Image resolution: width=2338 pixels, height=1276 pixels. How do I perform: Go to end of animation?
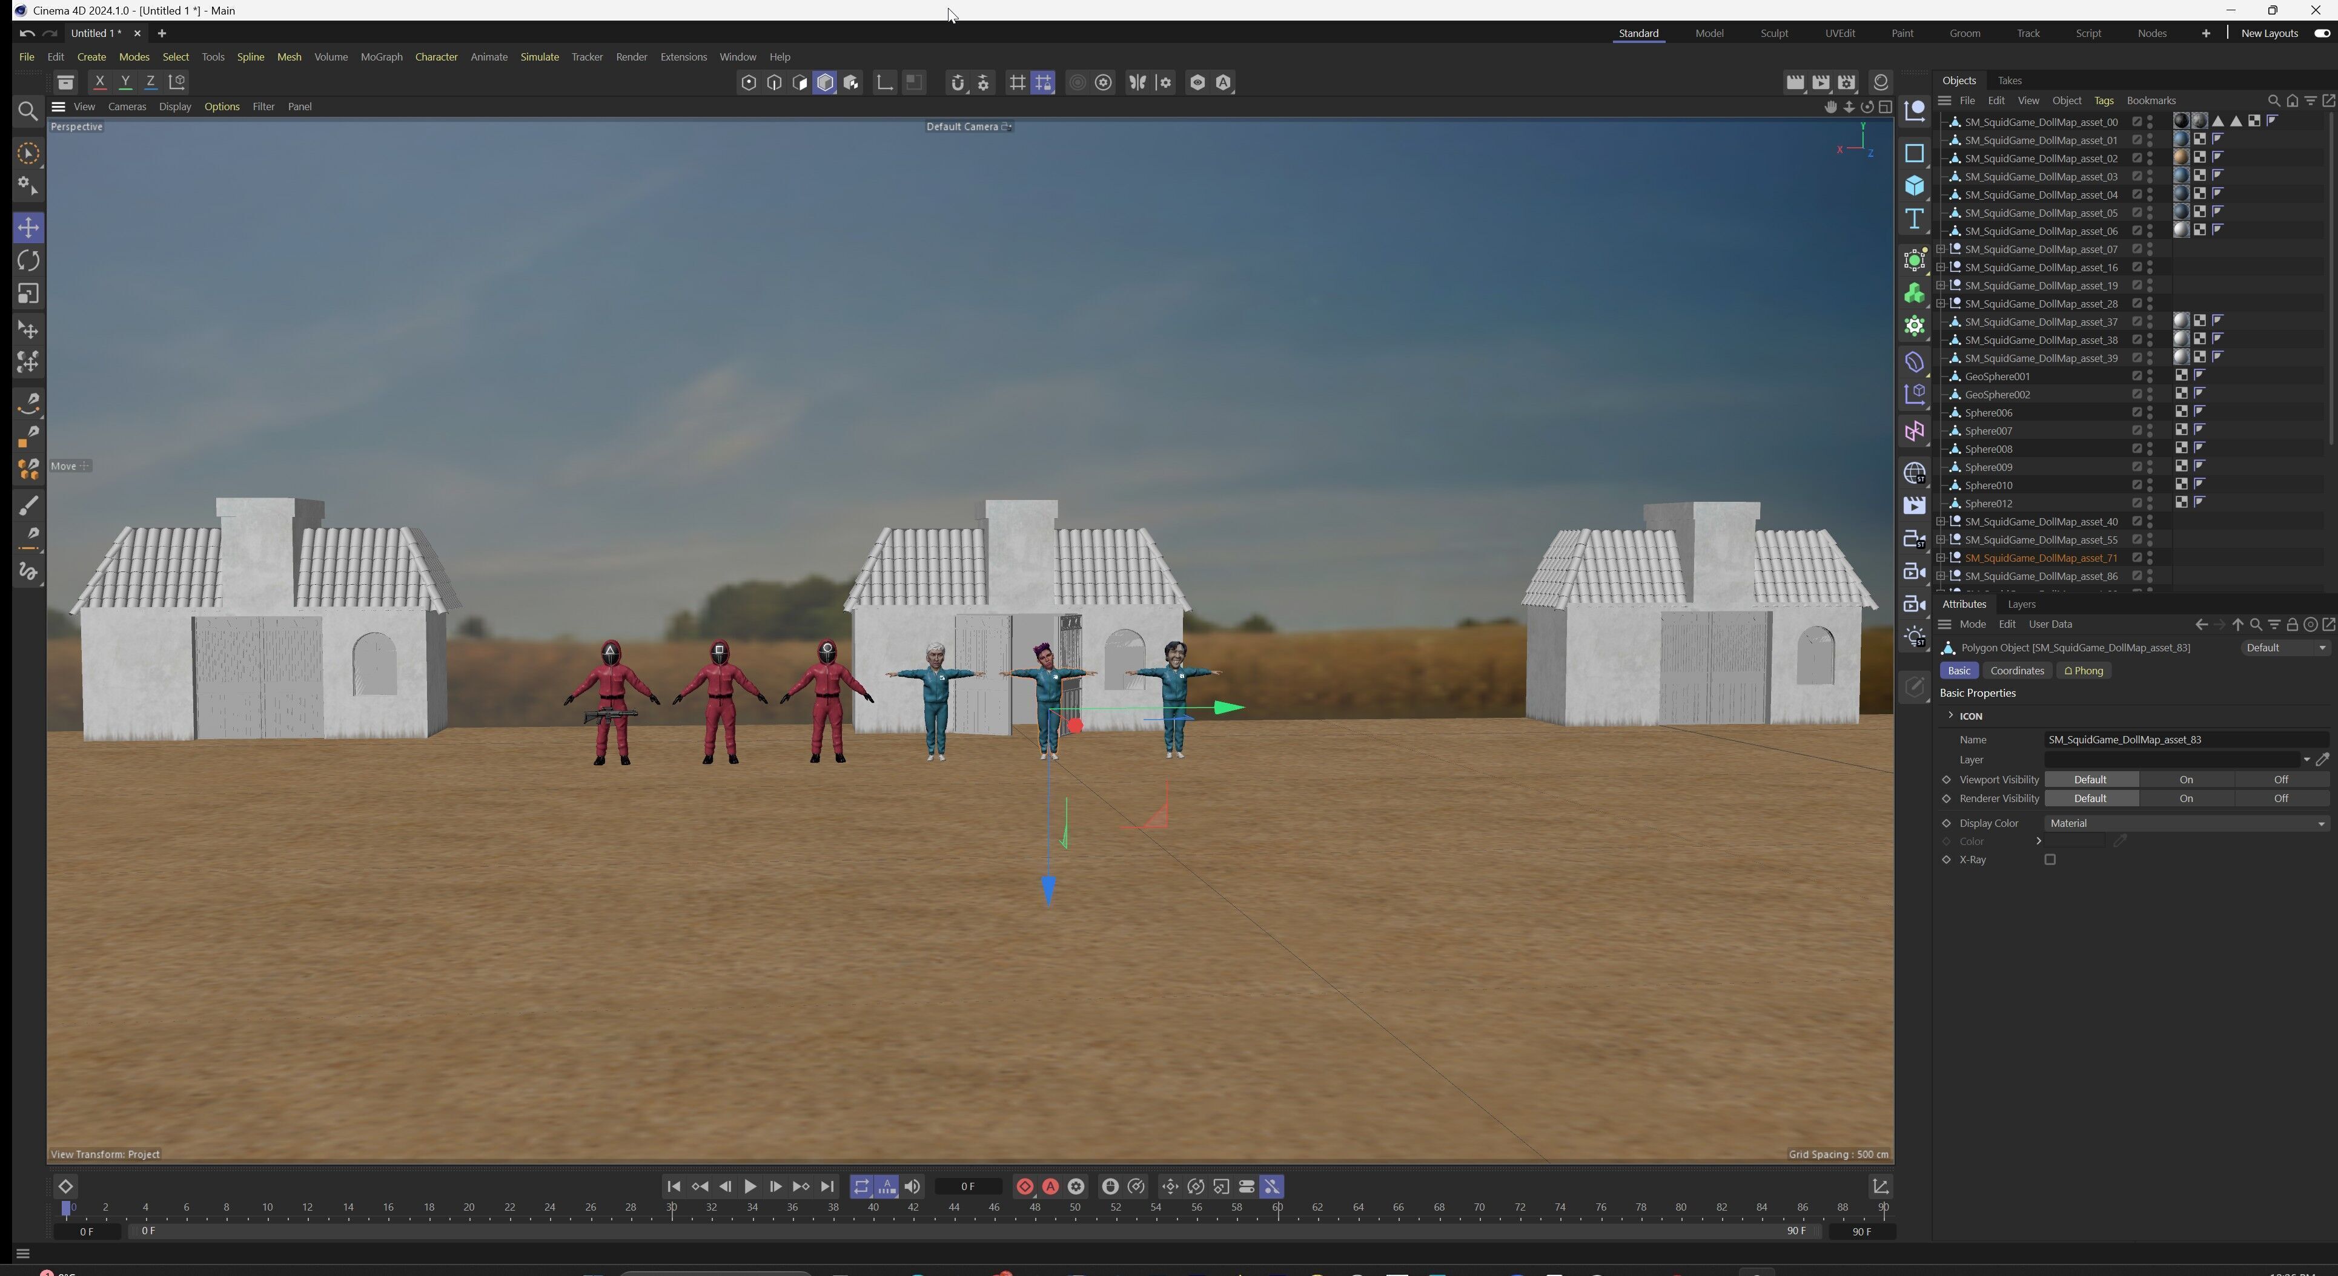click(x=827, y=1187)
